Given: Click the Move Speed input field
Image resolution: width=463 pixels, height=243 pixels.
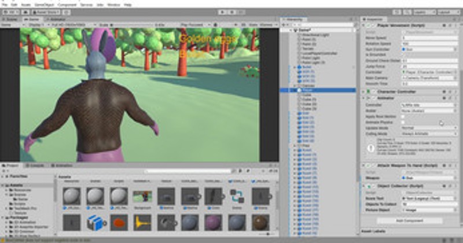Looking at the screenshot, I should coord(429,38).
